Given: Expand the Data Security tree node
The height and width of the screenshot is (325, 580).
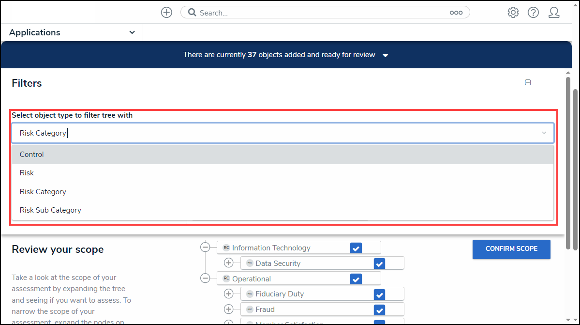Looking at the screenshot, I should pos(229,263).
